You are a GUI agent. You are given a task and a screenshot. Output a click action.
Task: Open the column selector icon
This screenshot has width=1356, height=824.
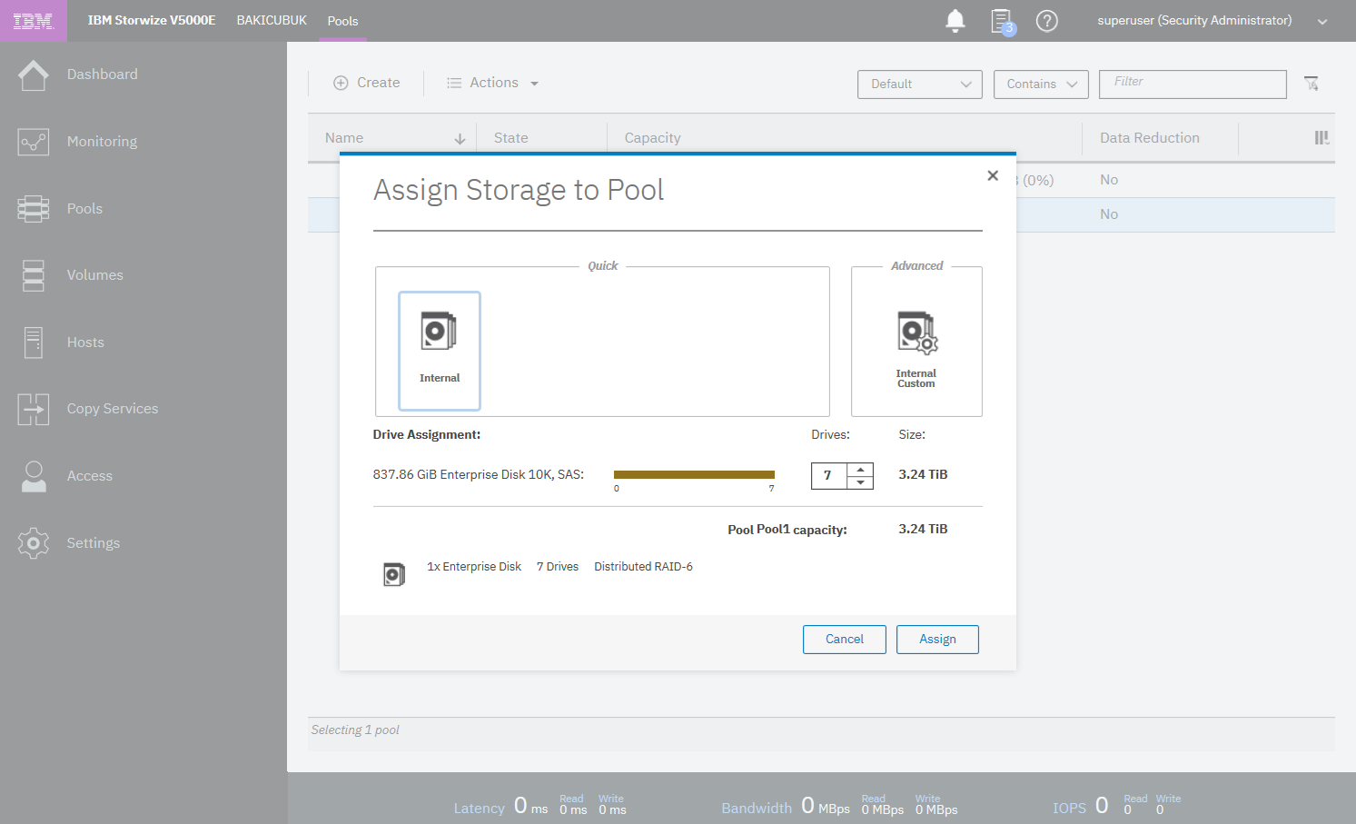1321,138
